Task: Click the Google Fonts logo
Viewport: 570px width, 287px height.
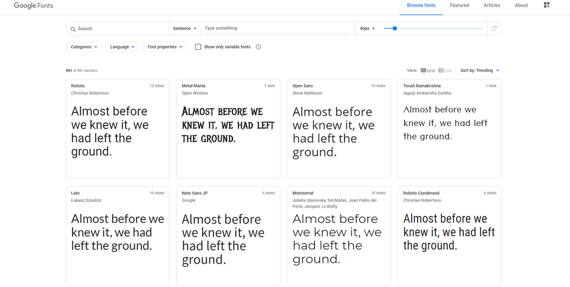Action: click(33, 6)
